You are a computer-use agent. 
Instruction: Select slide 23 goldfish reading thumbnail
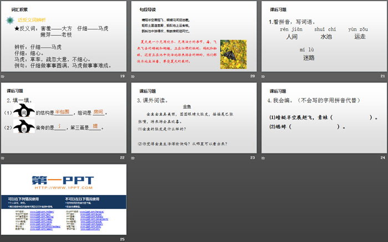click(x=193, y=118)
